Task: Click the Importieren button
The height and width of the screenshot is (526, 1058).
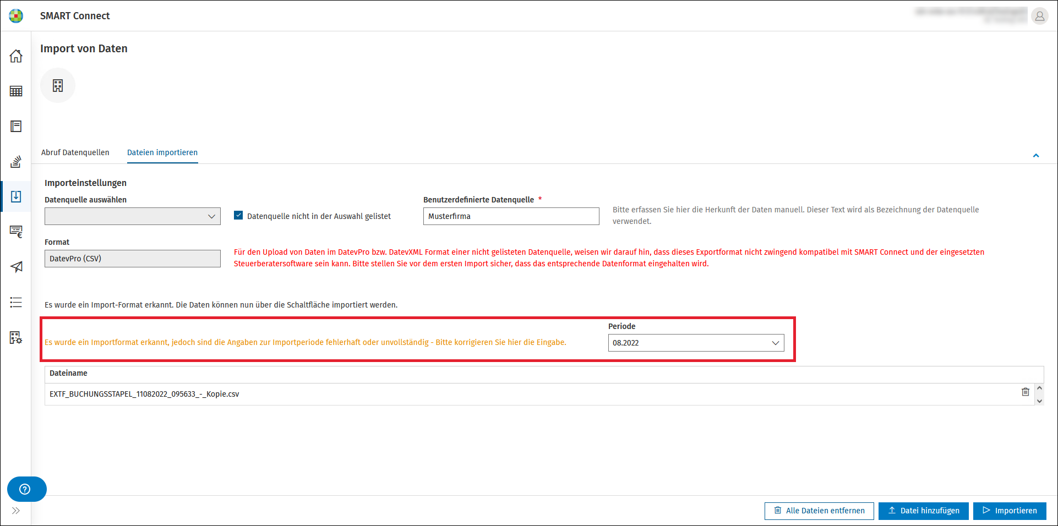Action: 1010,511
